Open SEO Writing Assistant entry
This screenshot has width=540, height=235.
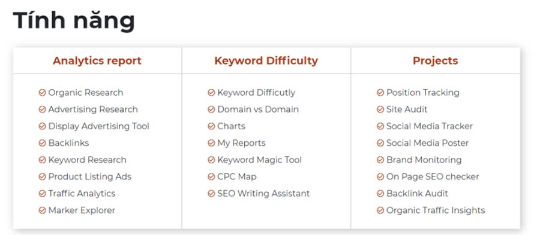point(263,194)
